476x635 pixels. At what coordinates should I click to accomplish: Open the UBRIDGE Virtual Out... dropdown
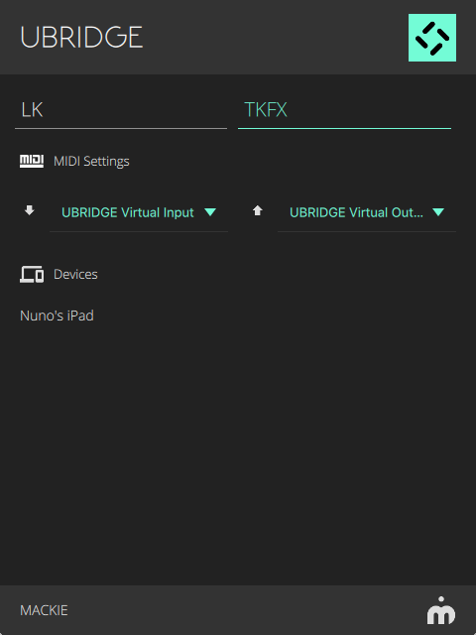(x=367, y=212)
